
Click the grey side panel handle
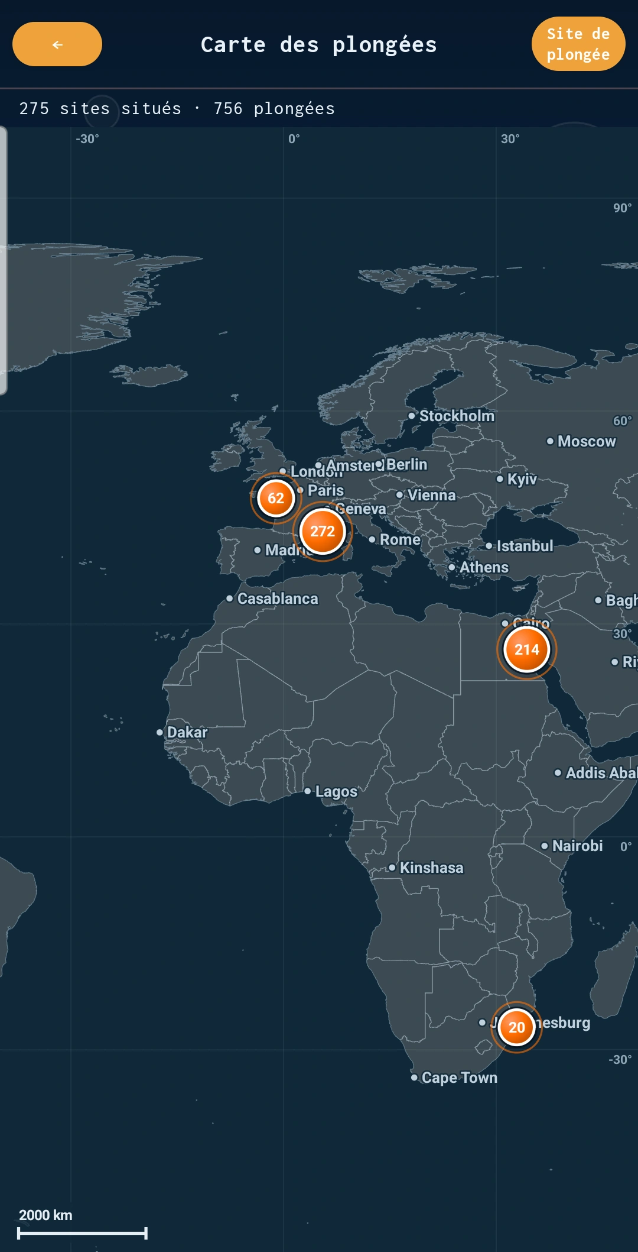click(x=4, y=260)
